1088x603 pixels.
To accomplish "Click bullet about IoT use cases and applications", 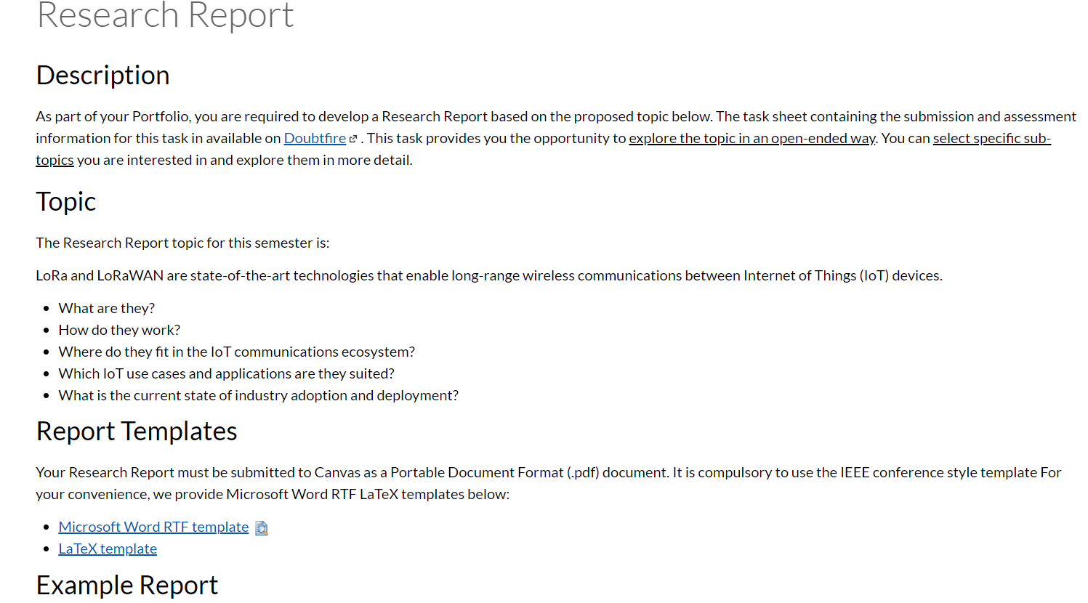I will pos(227,373).
